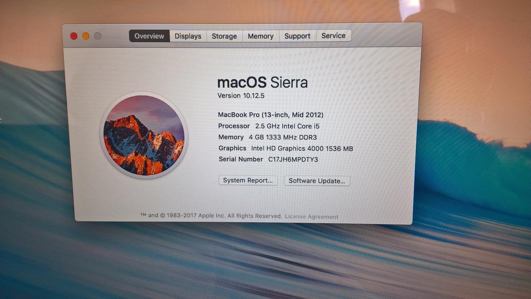Minimize window with the yellow button
The image size is (531, 299).
(86, 36)
